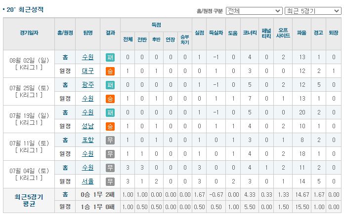Select the 1승 1무 0패 away record

click(98, 207)
